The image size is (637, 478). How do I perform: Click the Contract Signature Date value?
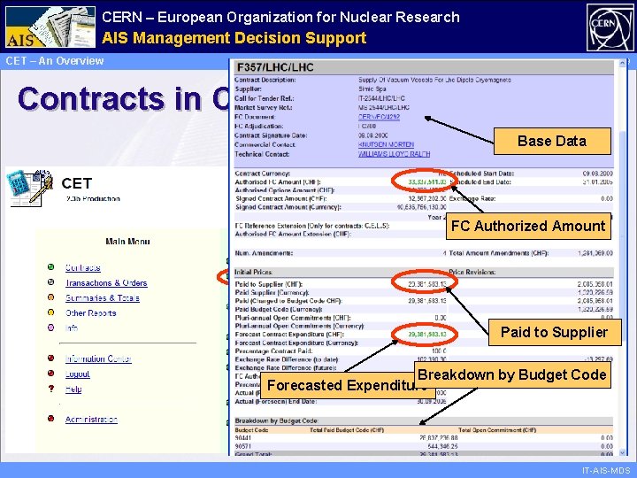pos(373,135)
